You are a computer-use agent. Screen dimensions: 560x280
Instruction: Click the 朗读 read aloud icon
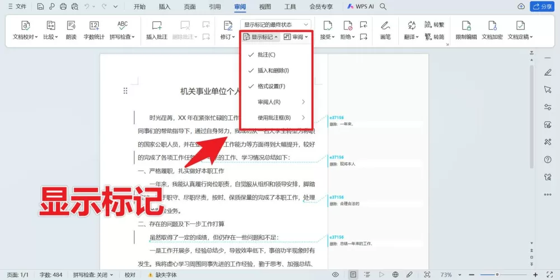[71, 30]
